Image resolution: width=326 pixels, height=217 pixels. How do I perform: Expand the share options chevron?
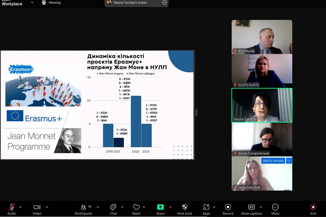pyautogui.click(x=170, y=207)
